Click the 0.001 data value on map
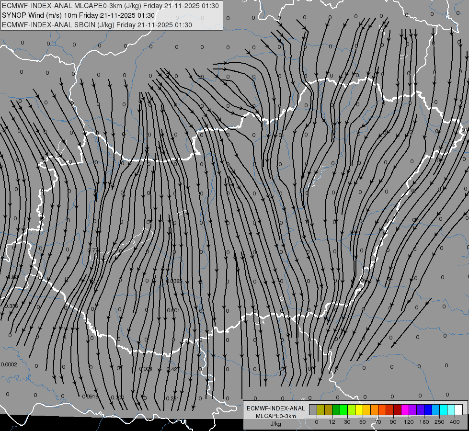The width and height of the screenshot is (469, 431). click(173, 310)
